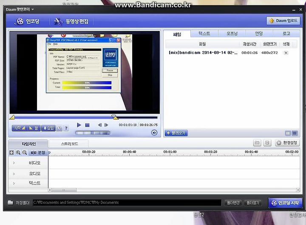
Task: Select the 파일 tab
Action: (x=177, y=34)
